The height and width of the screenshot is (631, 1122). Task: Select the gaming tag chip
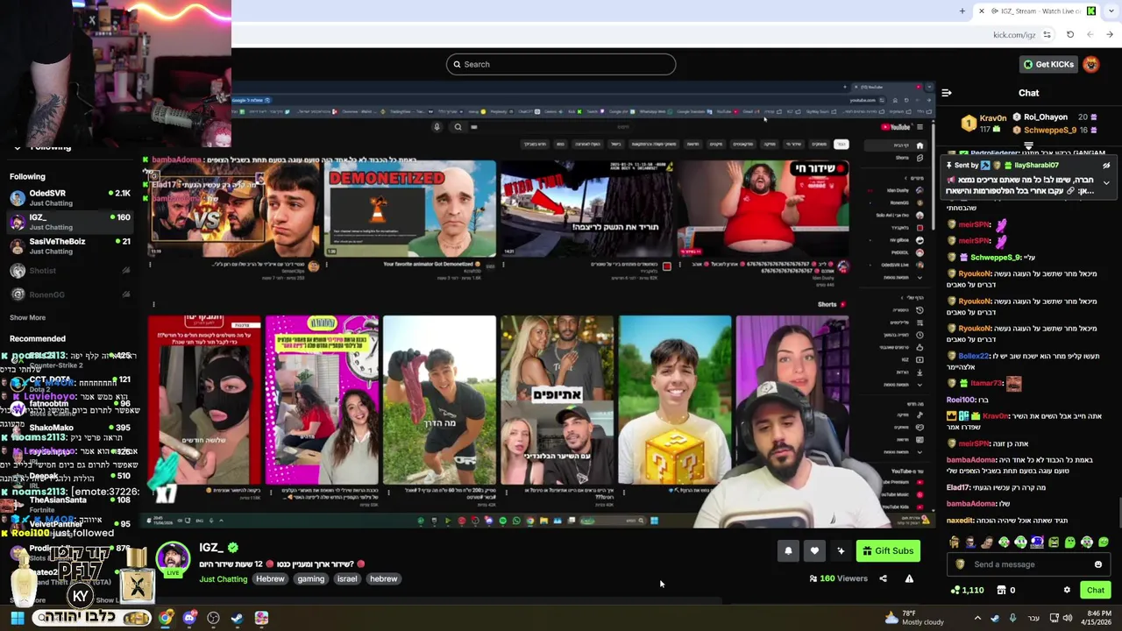click(311, 578)
